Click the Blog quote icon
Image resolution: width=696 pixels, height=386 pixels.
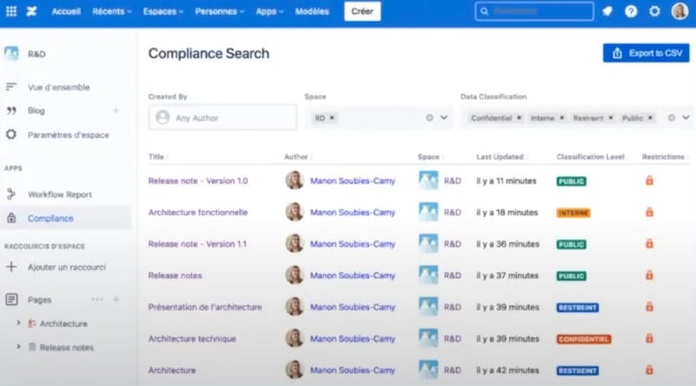point(11,110)
